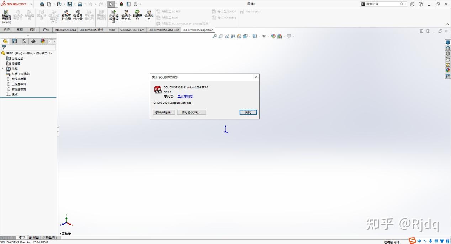This screenshot has width=451, height=244.
Task: Open the PropertyManager panel tab
Action: click(x=14, y=41)
